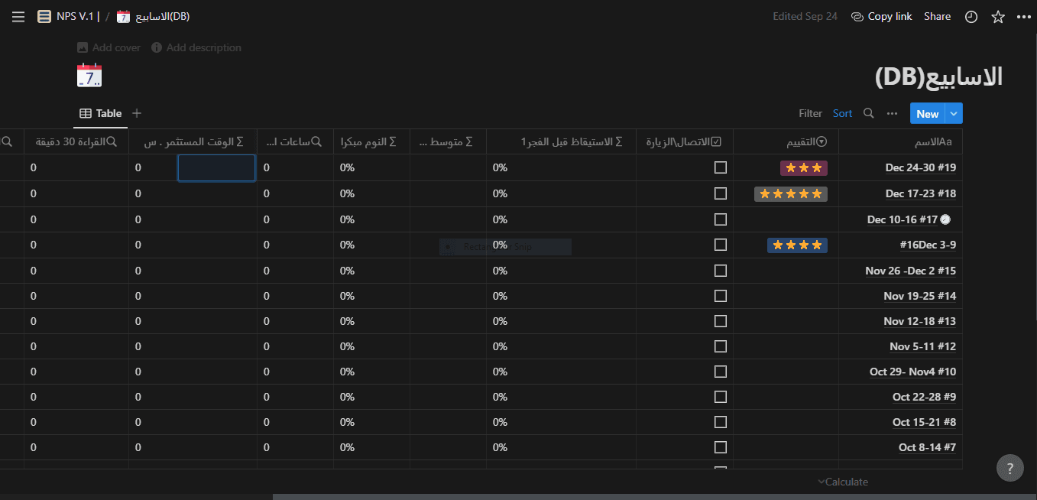This screenshot has height=500, width=1037.
Task: Star this page as favorite
Action: 998,17
